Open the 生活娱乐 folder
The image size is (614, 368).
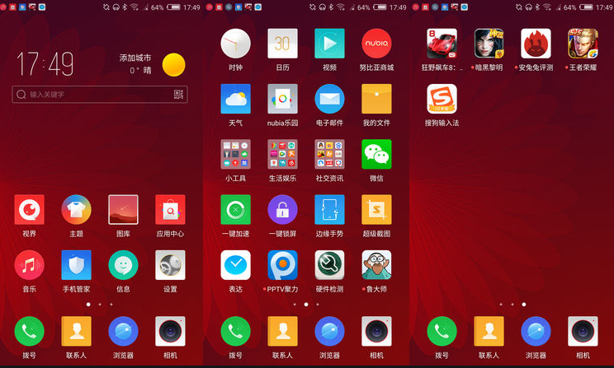point(283,154)
